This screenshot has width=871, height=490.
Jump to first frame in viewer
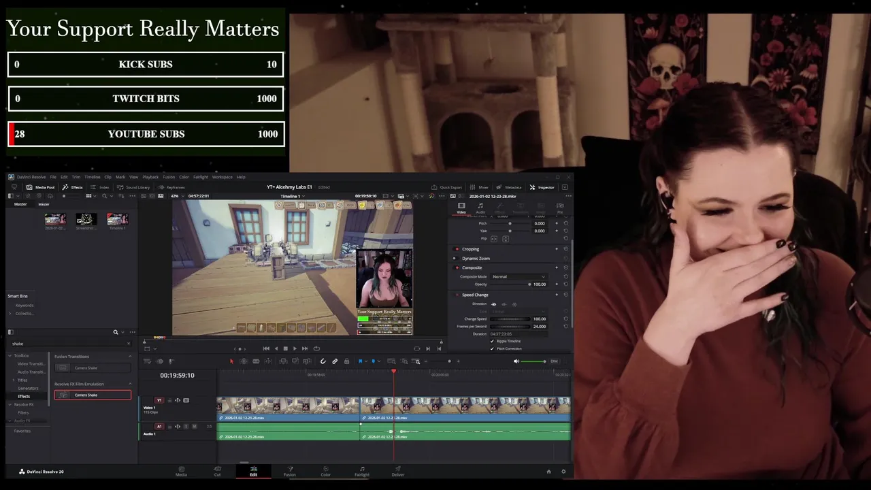[266, 348]
